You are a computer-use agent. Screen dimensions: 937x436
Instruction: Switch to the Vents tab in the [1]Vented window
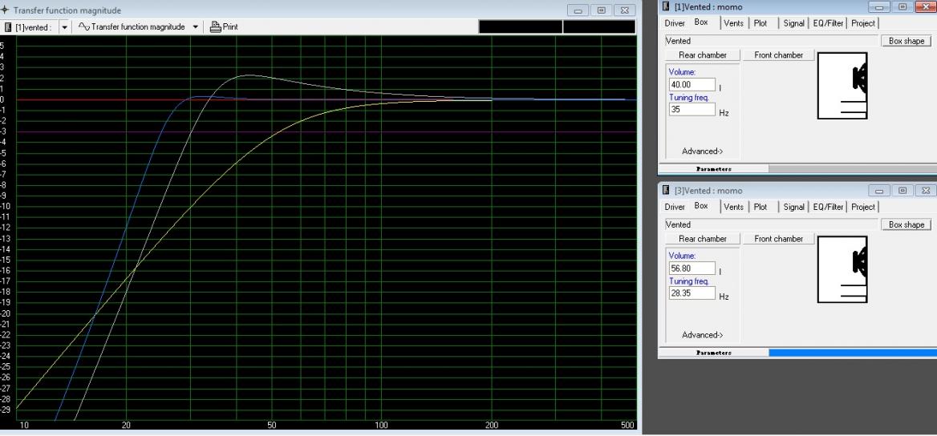coord(733,23)
